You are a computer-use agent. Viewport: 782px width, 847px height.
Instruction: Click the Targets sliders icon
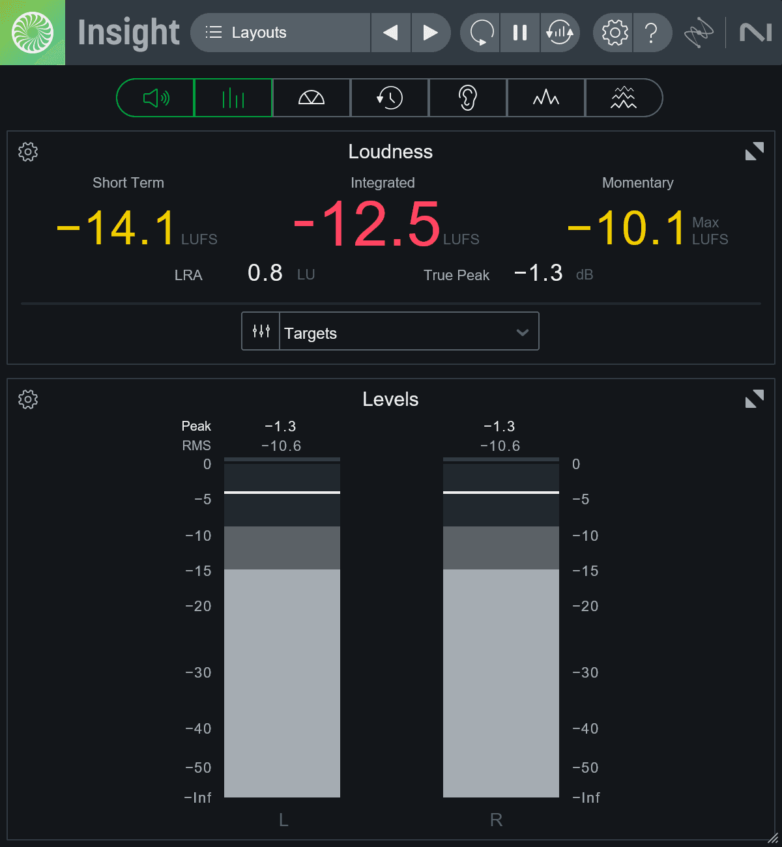click(x=261, y=331)
